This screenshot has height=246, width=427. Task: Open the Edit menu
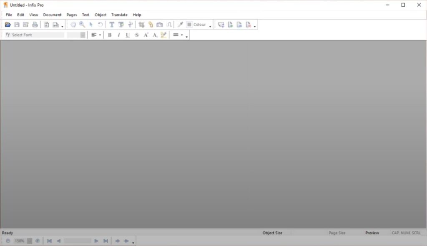tap(21, 15)
